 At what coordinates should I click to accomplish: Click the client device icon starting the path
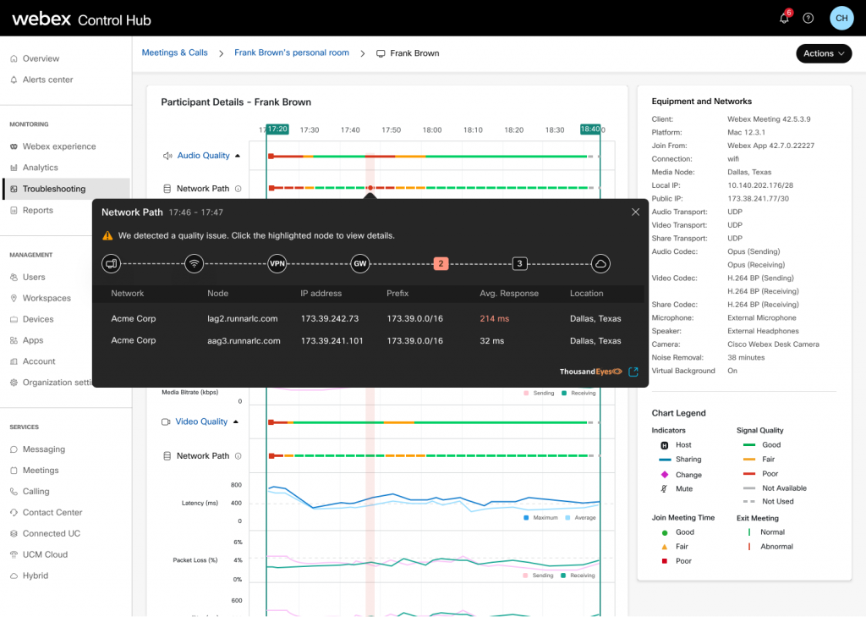coord(111,263)
